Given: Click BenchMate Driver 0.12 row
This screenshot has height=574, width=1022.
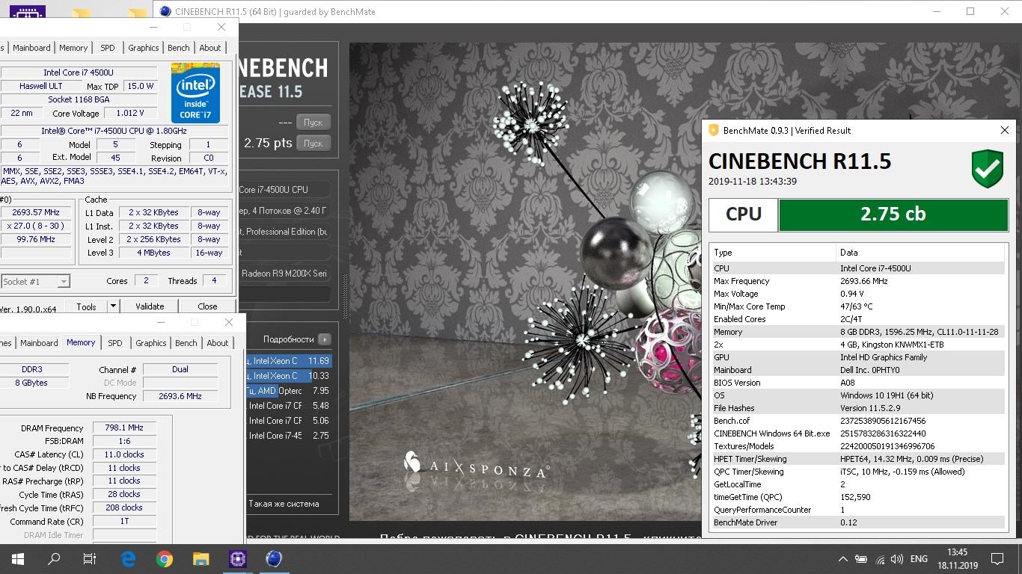Looking at the screenshot, I should (x=857, y=522).
